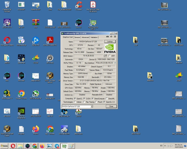Open the WinRAR archive desktop icon

pyautogui.click(x=36, y=23)
